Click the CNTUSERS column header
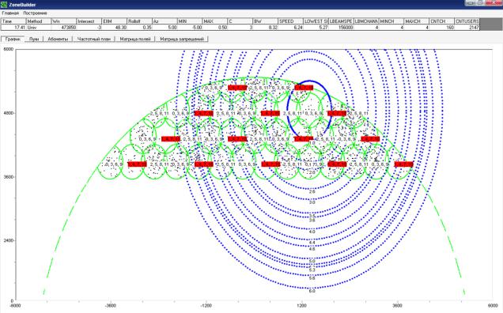Screen dimensions: 503x313 pos(467,21)
